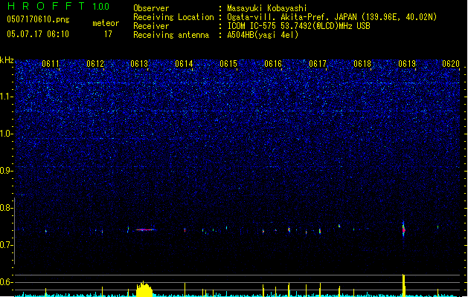The height and width of the screenshot is (297, 468).
Task: Click the 0.8 kHz axis label
Action: pyautogui.click(x=7, y=208)
